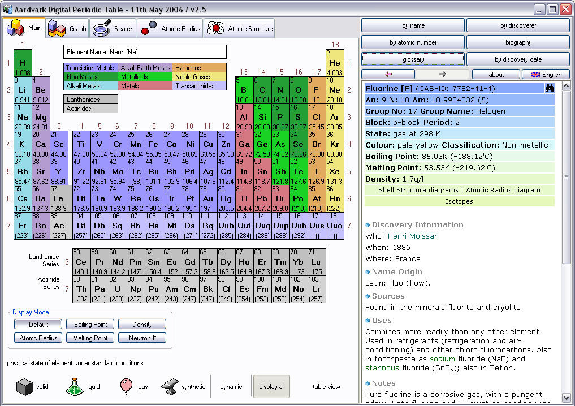The width and height of the screenshot is (575, 406).
Task: Select the Cerium (Ce) lanthanide cell
Action: pos(81,262)
